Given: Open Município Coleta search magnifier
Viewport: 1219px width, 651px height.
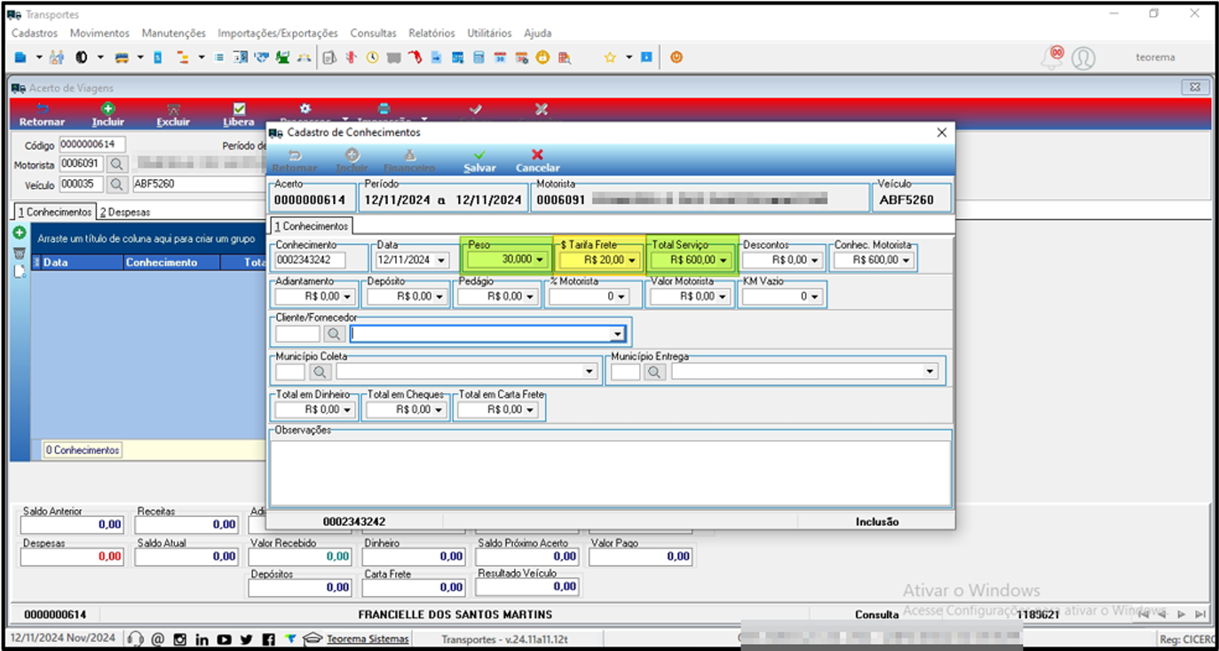Looking at the screenshot, I should point(320,372).
